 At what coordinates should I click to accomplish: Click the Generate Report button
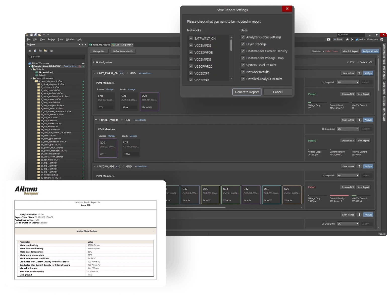click(247, 92)
